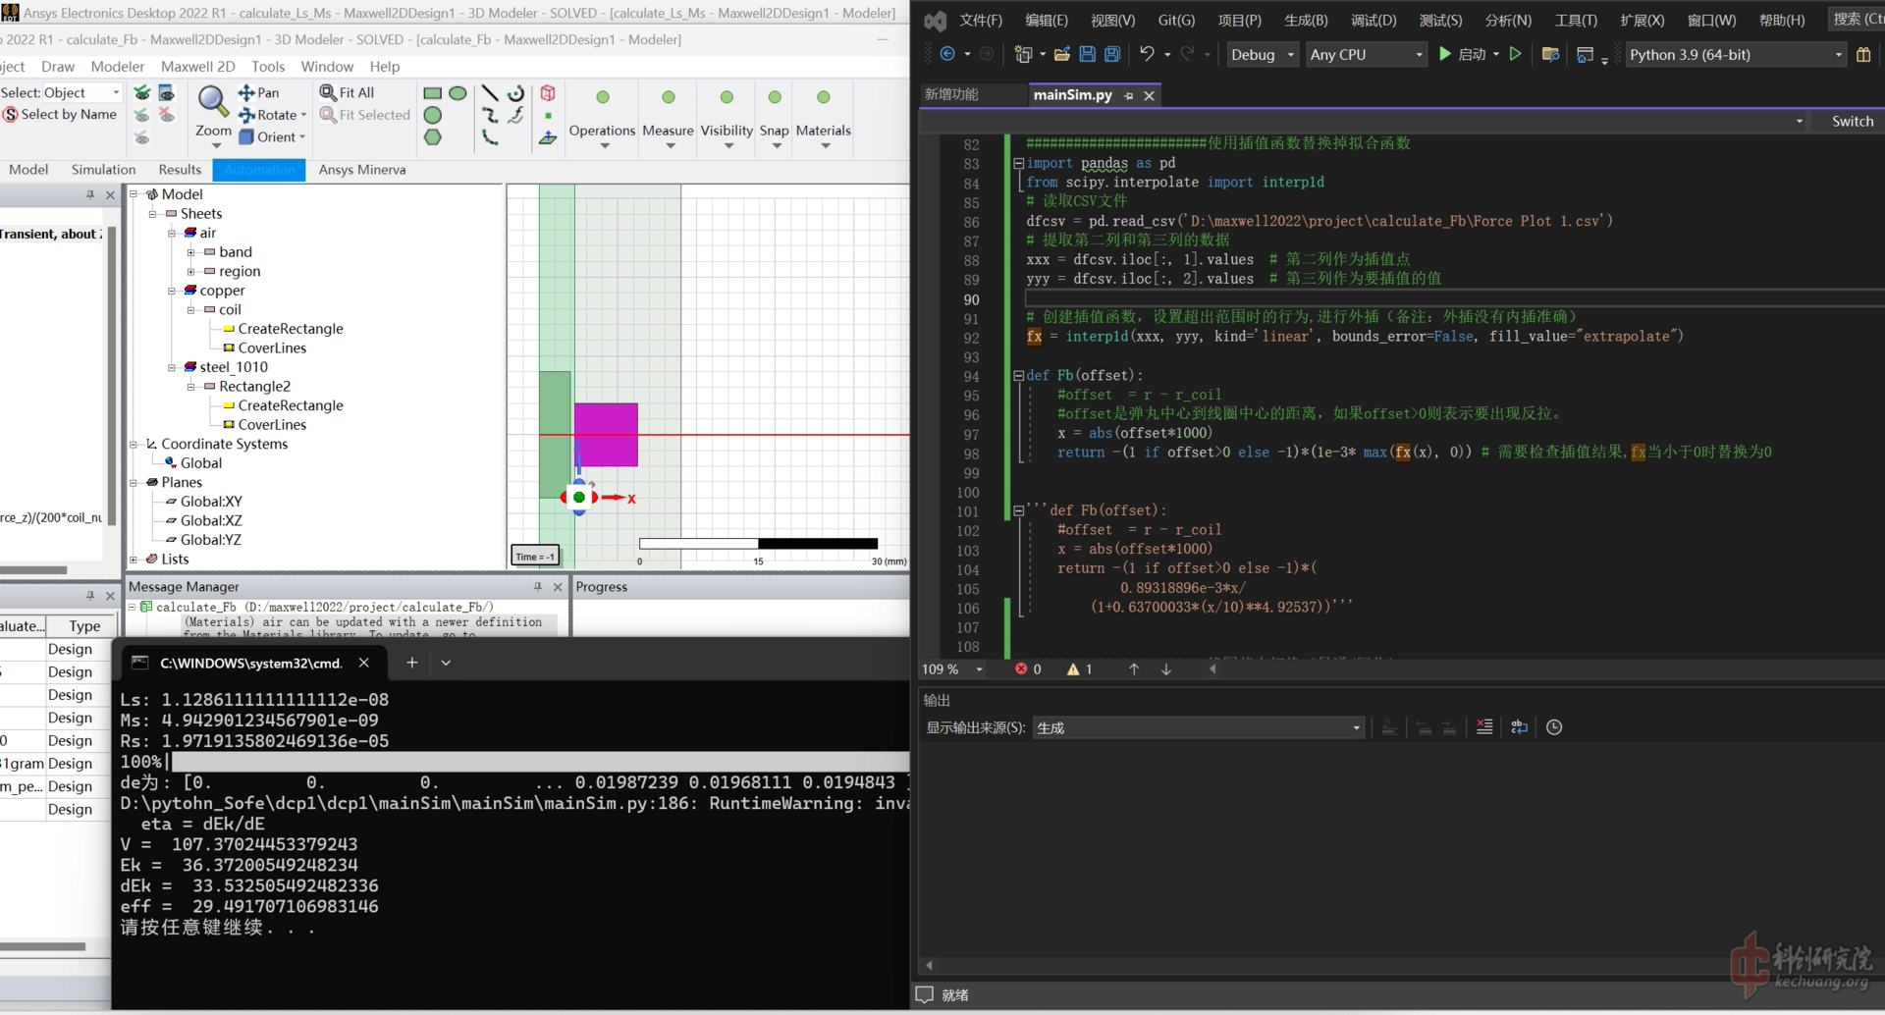Open the 调试(D) menu in Visual Studio
Image resolution: width=1885 pixels, height=1015 pixels.
(x=1373, y=20)
